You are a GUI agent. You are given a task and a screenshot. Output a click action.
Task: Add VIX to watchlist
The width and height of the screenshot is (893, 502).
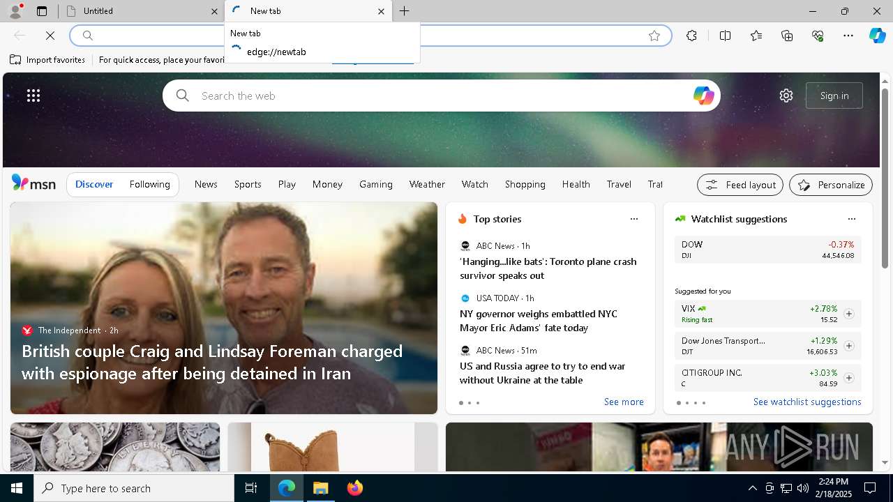pyautogui.click(x=849, y=314)
